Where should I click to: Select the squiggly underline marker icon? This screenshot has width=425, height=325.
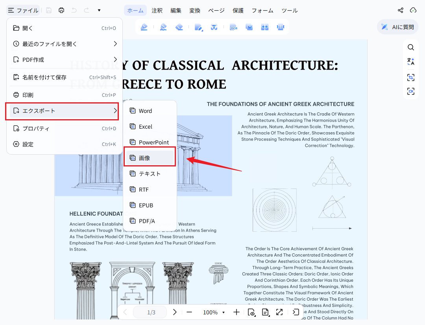point(163,27)
